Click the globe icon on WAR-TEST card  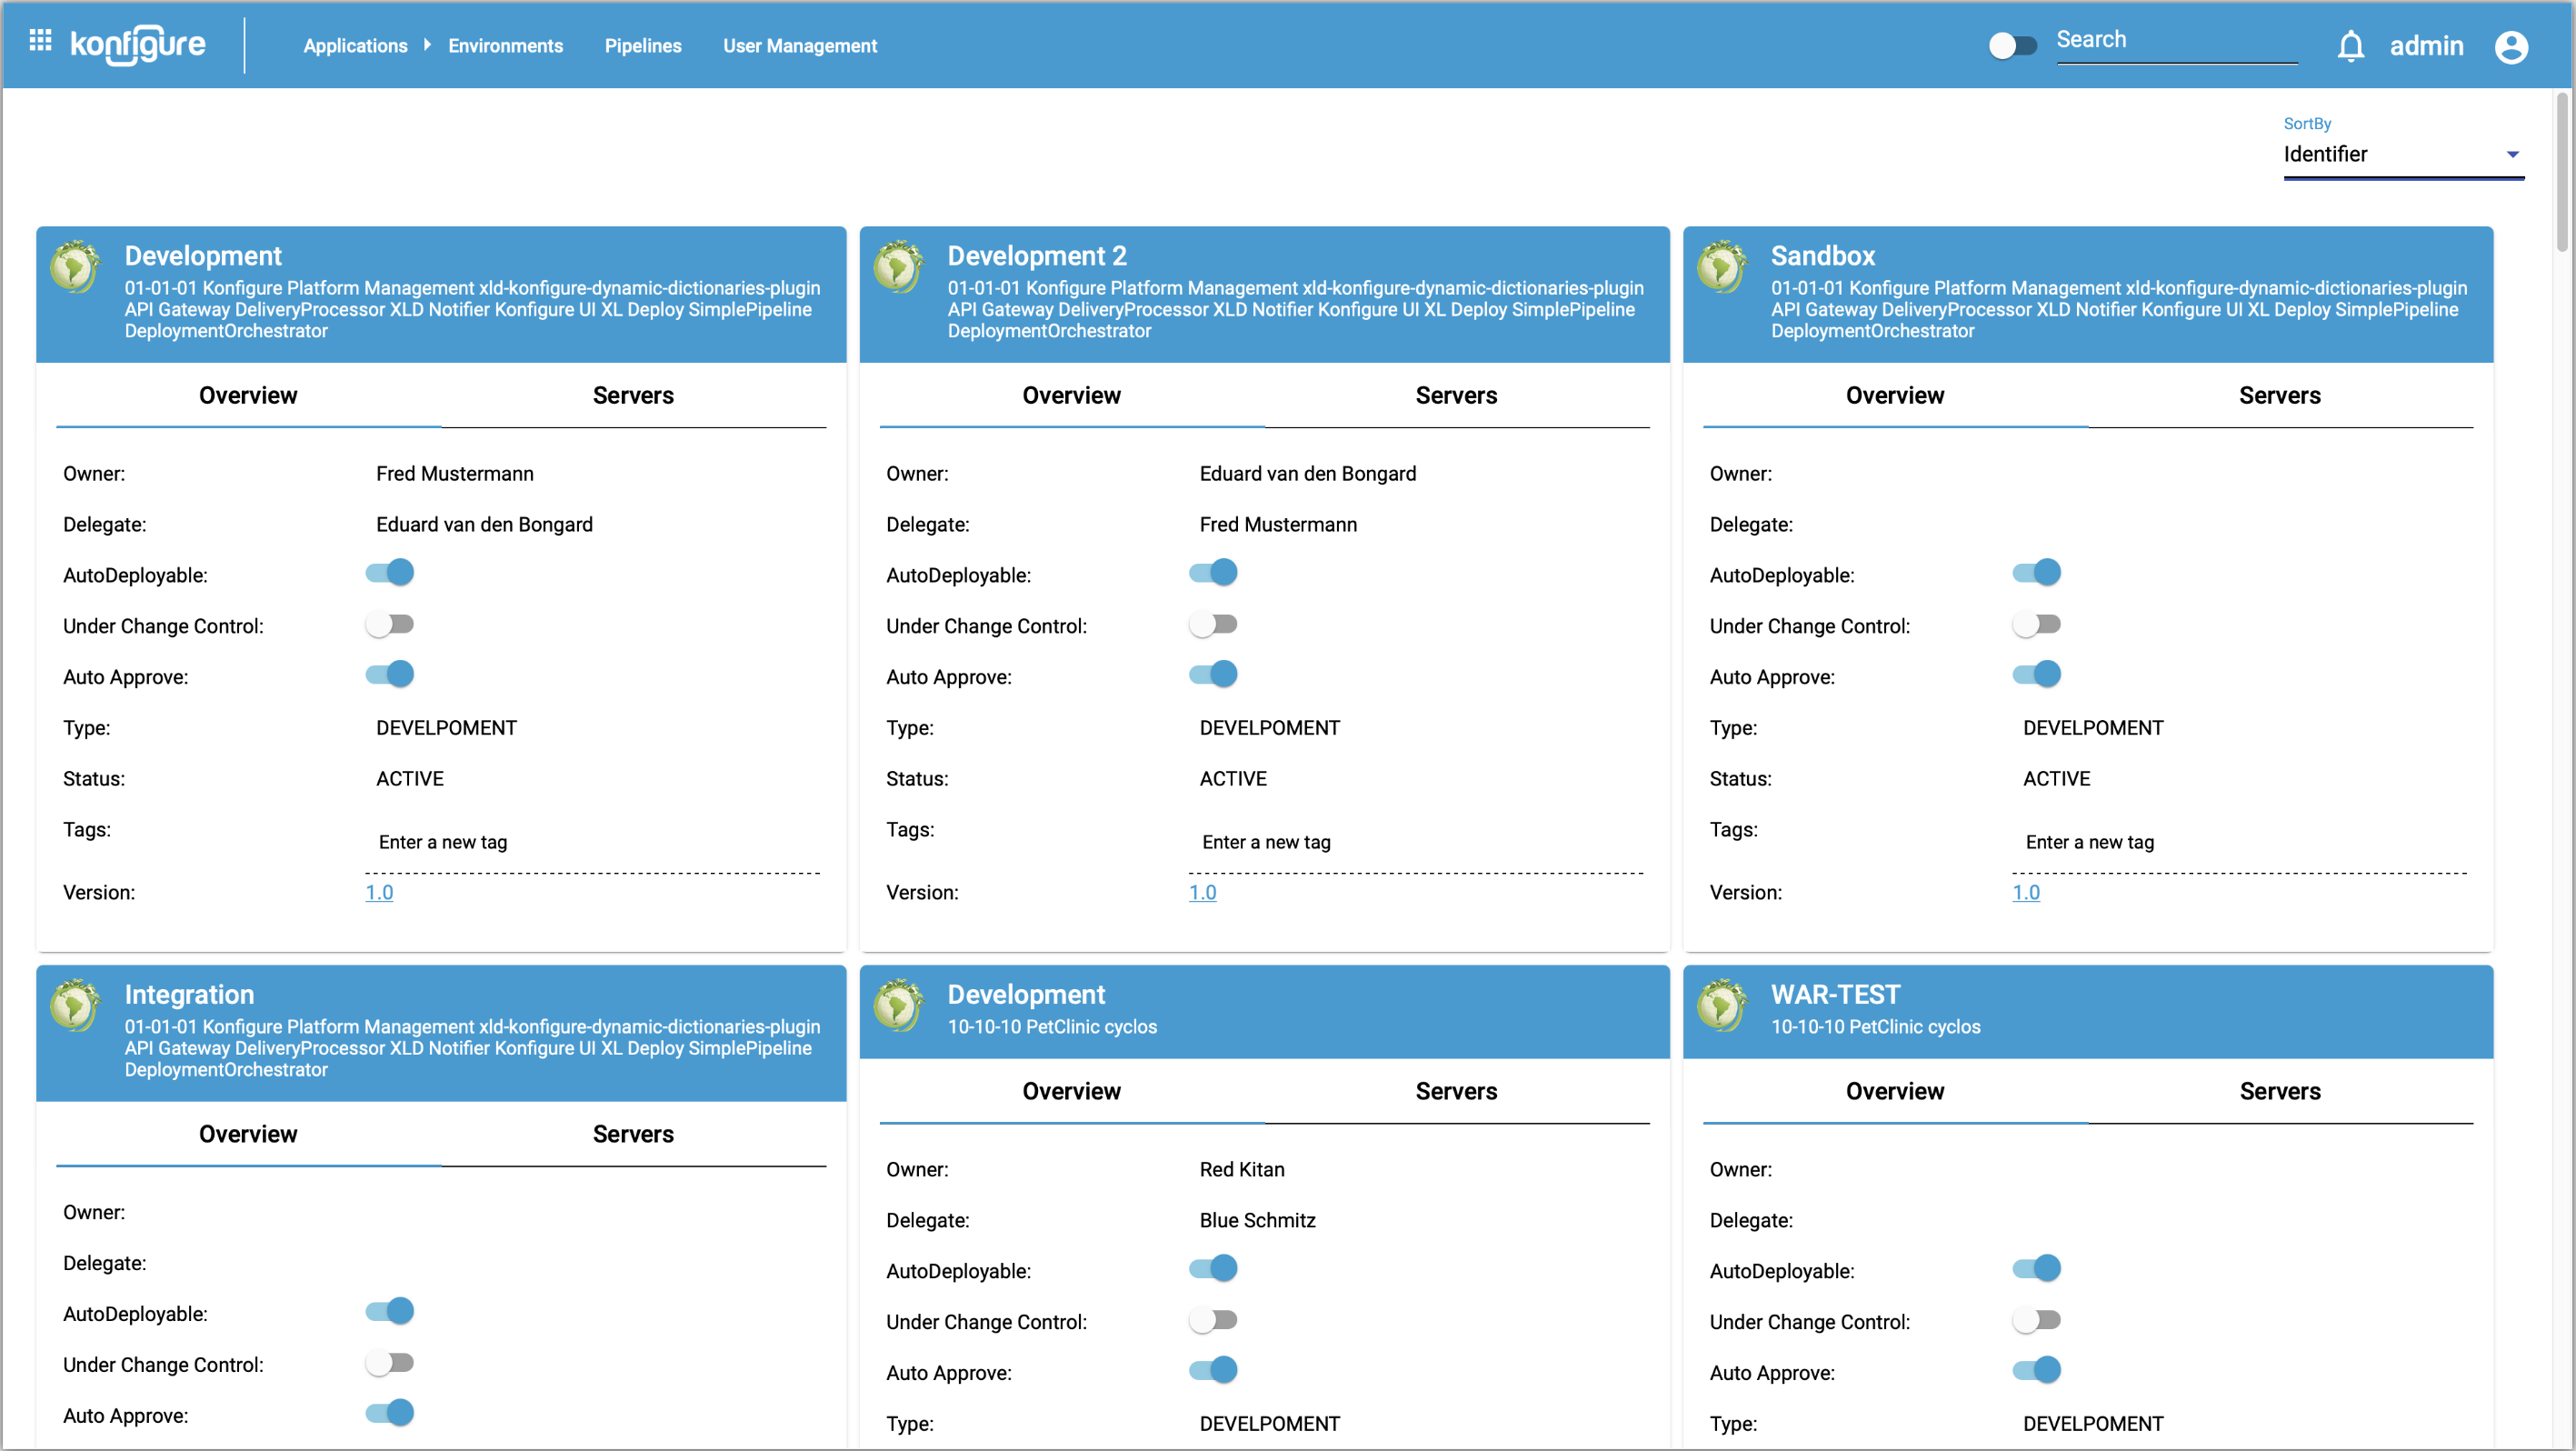coord(1722,1005)
